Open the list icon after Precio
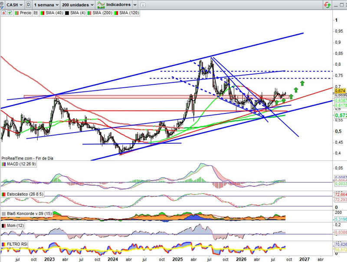 [36, 13]
